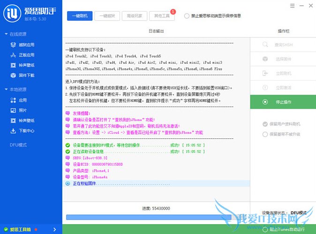Select 保留基带不被升级 option

point(265,134)
